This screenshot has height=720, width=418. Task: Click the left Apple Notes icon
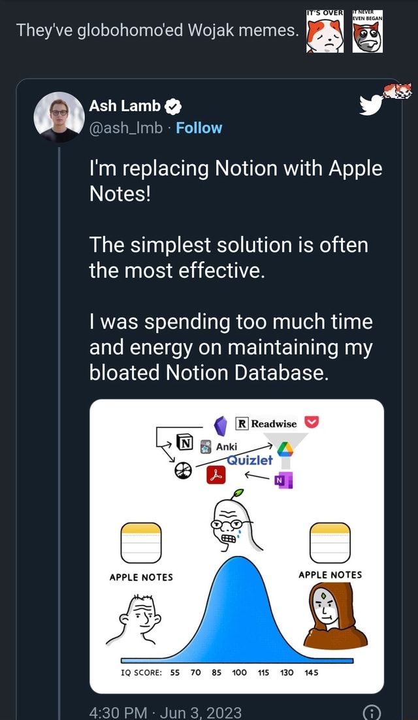pos(140,544)
